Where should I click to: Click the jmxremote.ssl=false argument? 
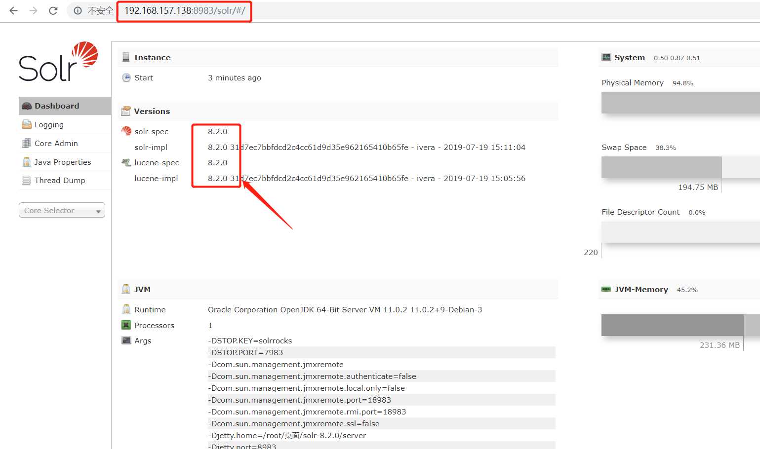(x=294, y=423)
